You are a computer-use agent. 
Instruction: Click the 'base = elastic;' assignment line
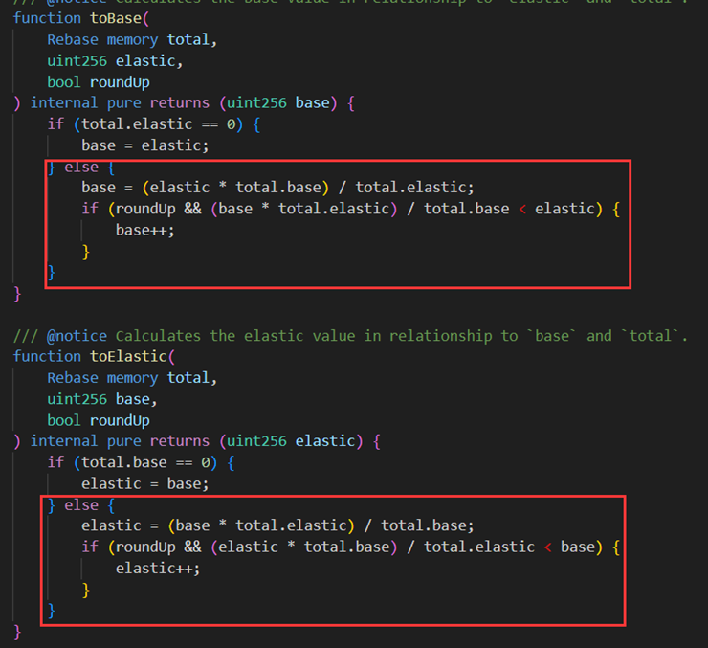tap(144, 145)
